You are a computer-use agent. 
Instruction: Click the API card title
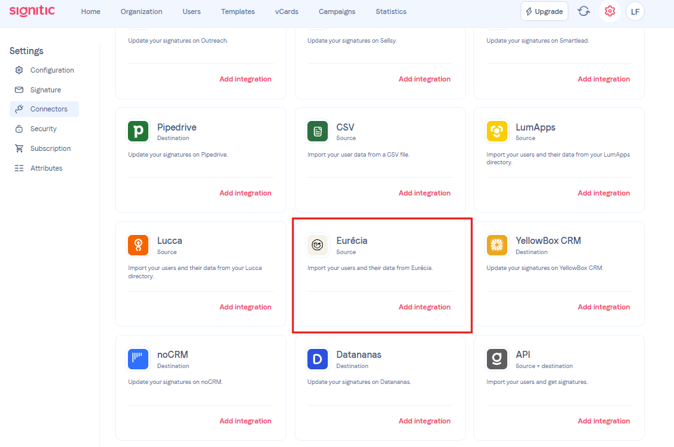[x=523, y=355]
